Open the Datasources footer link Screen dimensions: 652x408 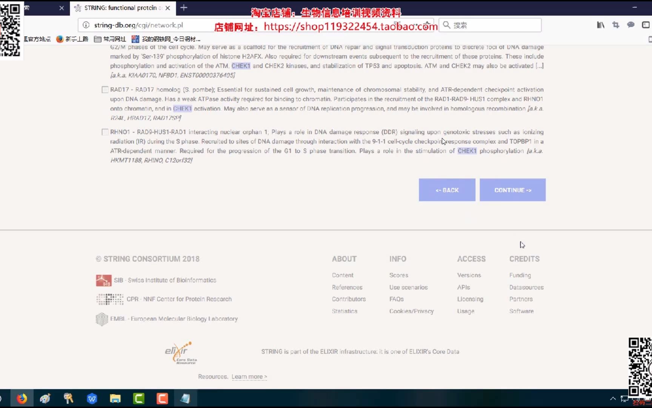click(x=526, y=287)
